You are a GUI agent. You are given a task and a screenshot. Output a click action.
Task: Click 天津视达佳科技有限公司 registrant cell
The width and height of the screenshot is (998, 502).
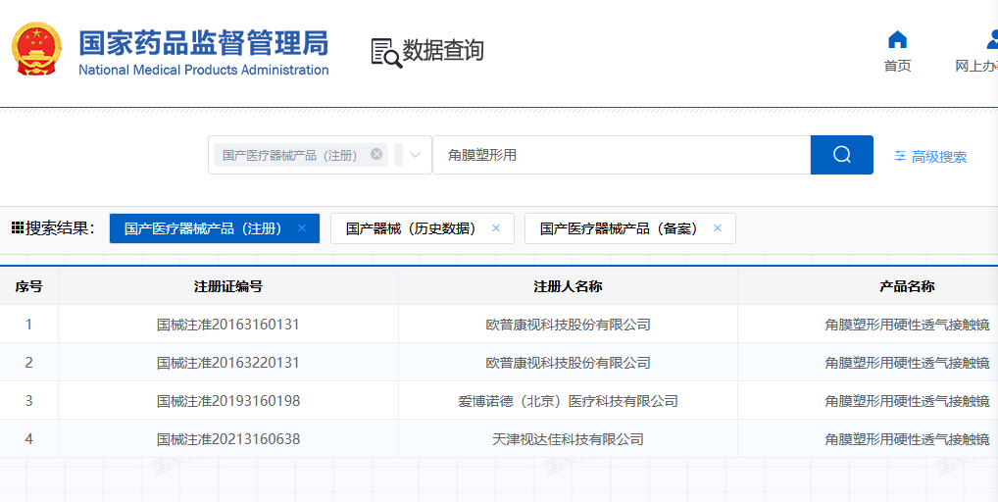(568, 439)
